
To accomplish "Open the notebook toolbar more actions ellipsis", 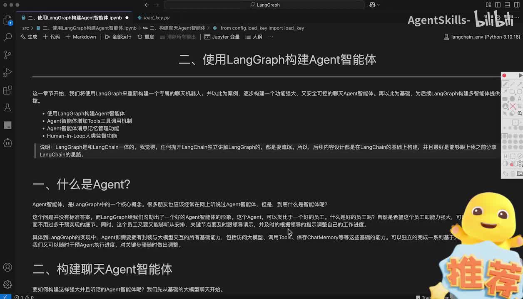I will click(271, 37).
